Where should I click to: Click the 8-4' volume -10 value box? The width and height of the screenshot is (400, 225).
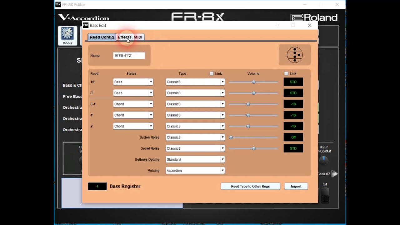coord(293,104)
